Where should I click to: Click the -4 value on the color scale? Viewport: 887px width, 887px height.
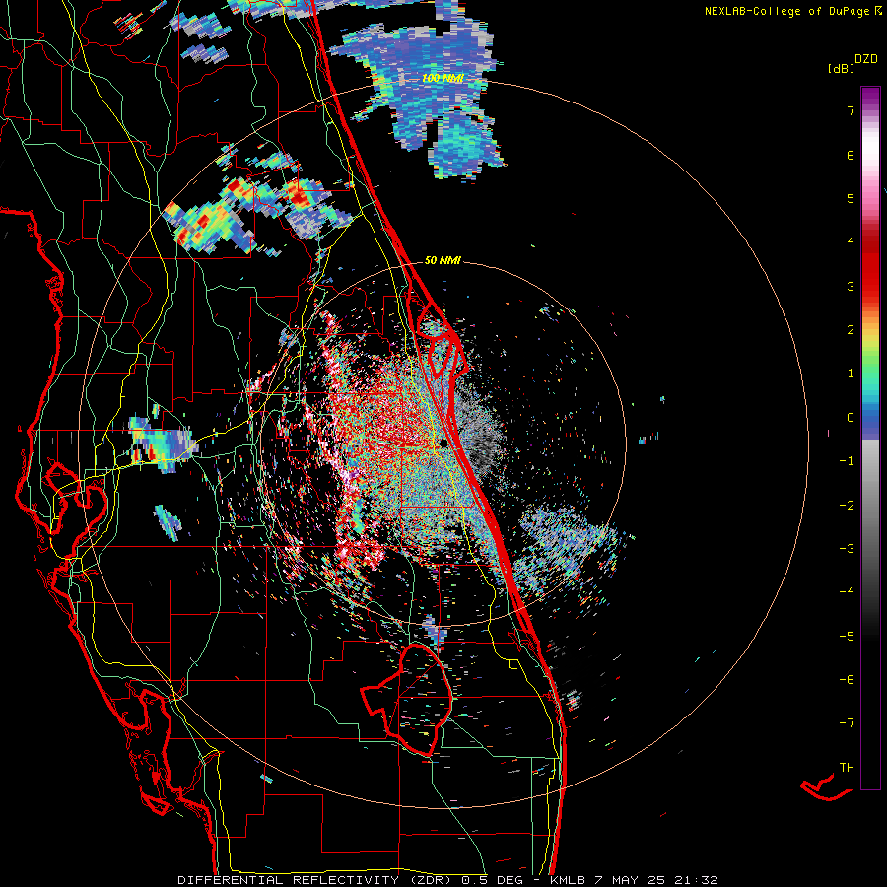click(x=847, y=592)
